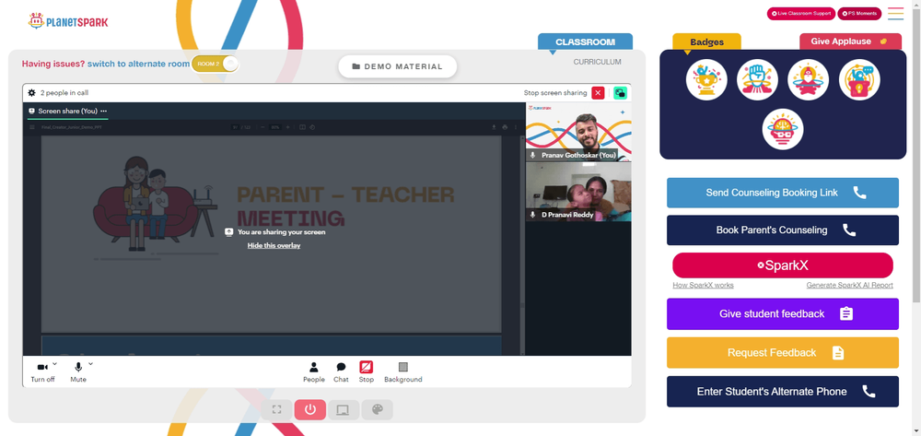Select Pranav Gothoskar video thumbnail
This screenshot has width=921, height=436.
(578, 132)
